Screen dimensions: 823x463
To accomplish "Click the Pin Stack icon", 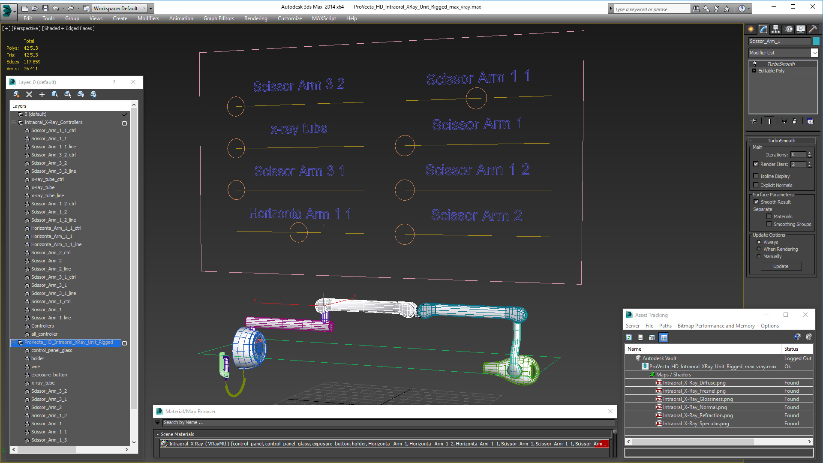I will click(x=754, y=121).
